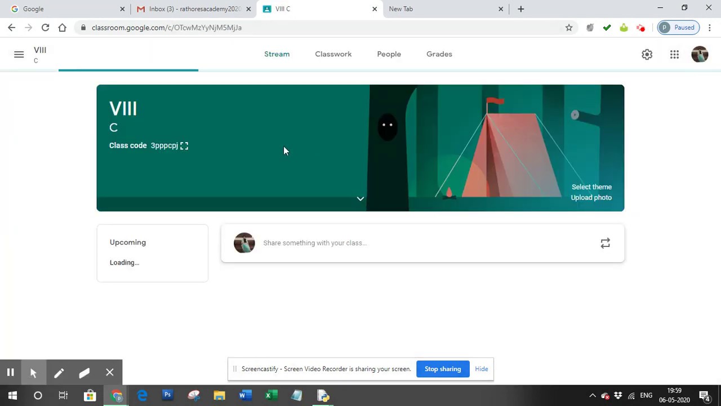Click the address bar URL
This screenshot has height=406, width=721.
[x=167, y=27]
